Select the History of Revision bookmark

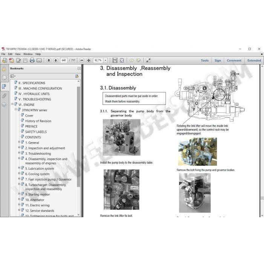(38, 121)
